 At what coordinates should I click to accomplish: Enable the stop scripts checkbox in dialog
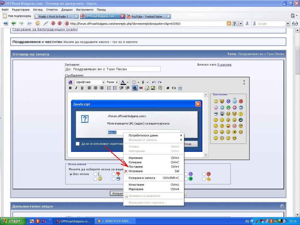[x=78, y=144]
